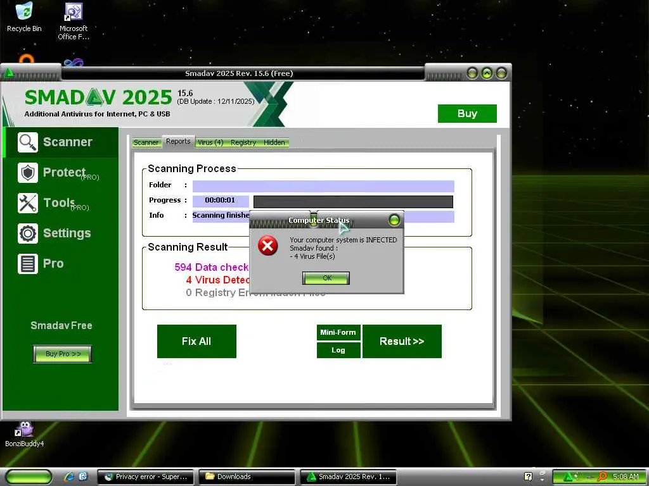Image resolution: width=649 pixels, height=486 pixels.
Task: Click the Folder path field
Action: tap(323, 187)
